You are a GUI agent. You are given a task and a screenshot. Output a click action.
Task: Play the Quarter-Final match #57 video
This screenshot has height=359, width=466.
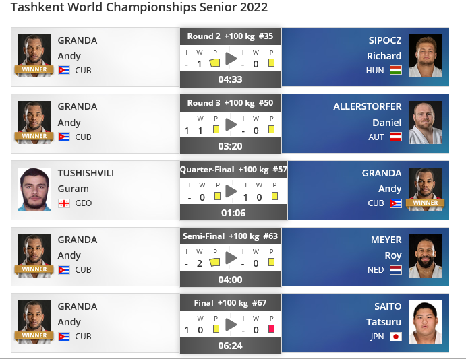coord(231,191)
